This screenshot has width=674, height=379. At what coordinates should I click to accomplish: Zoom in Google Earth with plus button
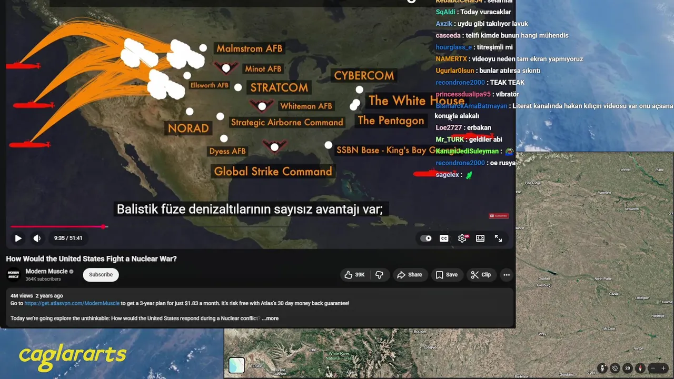tap(664, 368)
